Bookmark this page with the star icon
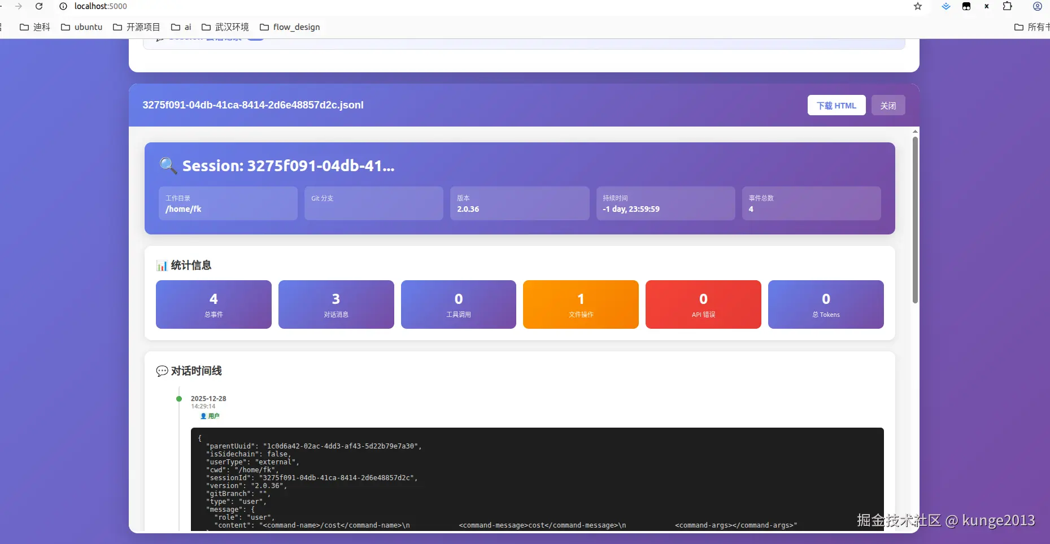The height and width of the screenshot is (544, 1050). coord(918,6)
